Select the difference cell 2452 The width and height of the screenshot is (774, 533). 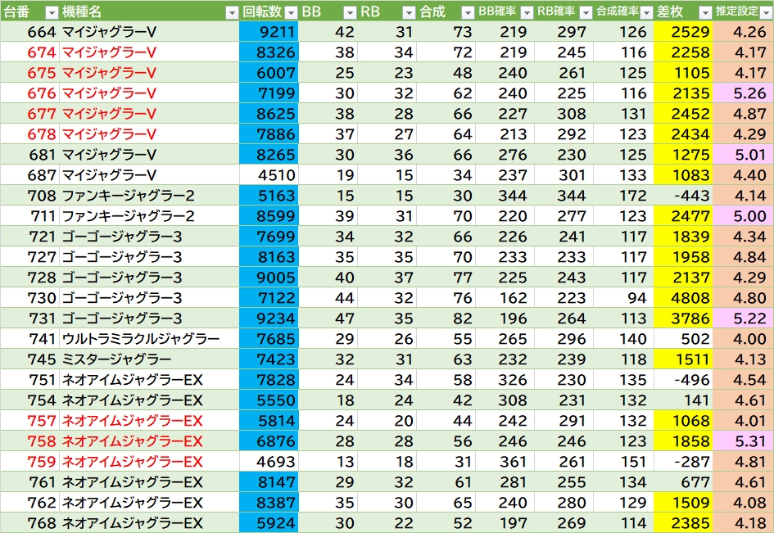pos(683,114)
